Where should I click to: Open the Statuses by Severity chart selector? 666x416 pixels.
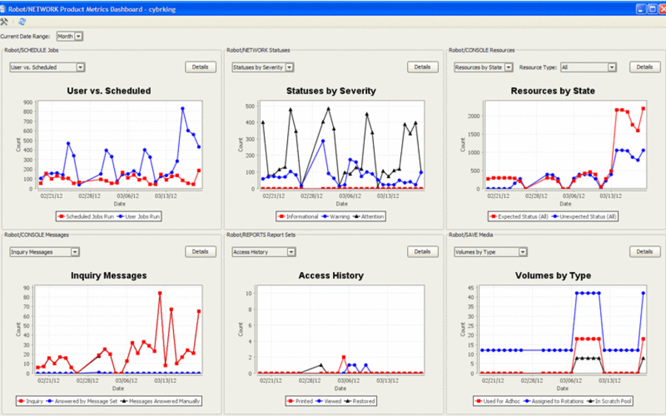tap(263, 67)
